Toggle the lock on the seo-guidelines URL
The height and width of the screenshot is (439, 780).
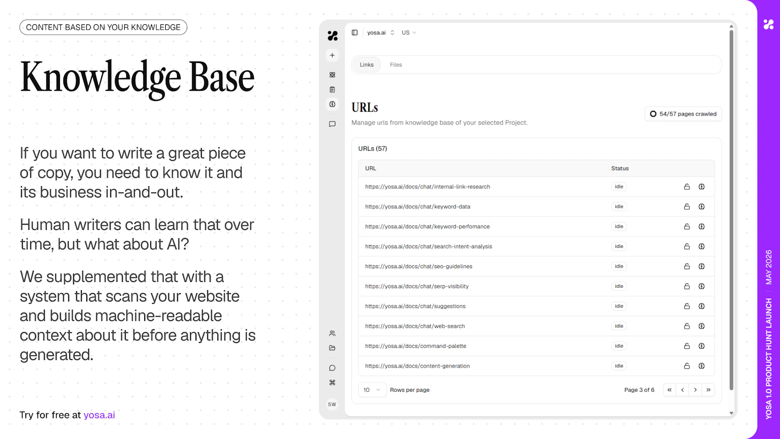point(687,266)
